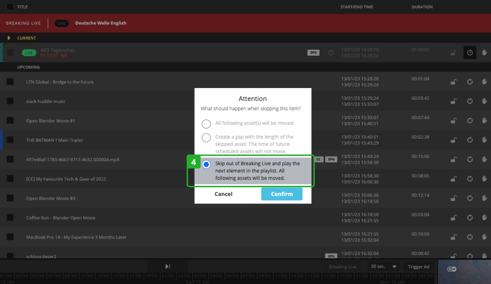Click the skip-next icon in bottom bar
The height and width of the screenshot is (284, 491).
coord(168,267)
